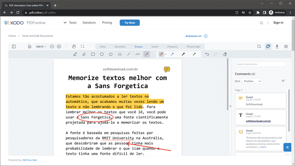The height and width of the screenshot is (166, 295).
Task: Expand red arrow preset style dropdown
Action: 165,54
